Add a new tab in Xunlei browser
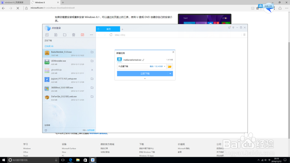This screenshot has height=163, width=290. (122, 29)
